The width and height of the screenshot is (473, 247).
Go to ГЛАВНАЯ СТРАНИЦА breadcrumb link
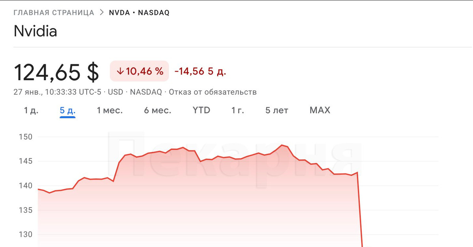pos(54,13)
